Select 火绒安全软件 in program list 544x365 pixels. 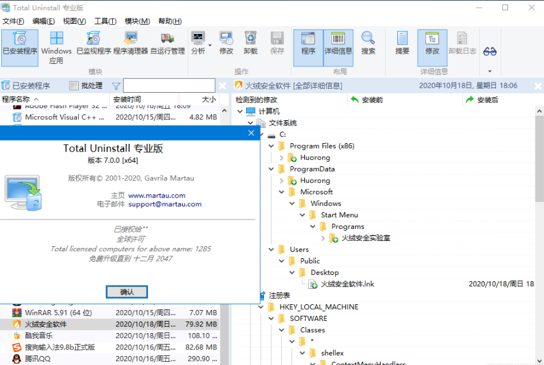(x=110, y=324)
